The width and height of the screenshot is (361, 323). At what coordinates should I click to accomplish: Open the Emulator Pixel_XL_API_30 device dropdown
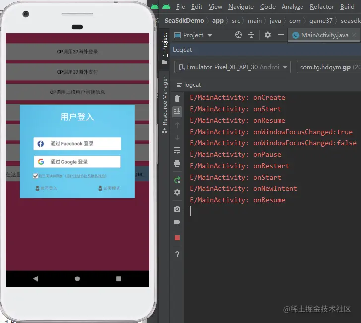tap(232, 67)
